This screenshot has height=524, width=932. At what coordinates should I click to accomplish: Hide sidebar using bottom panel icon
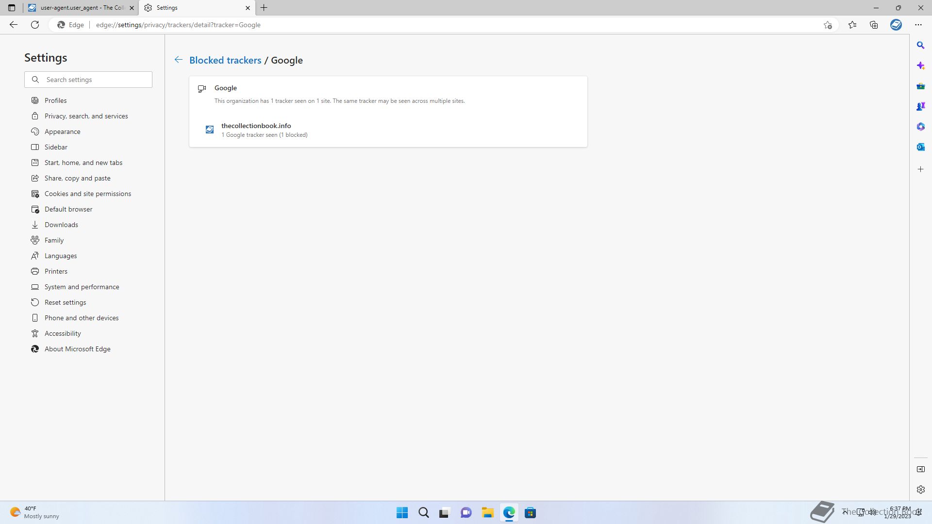coord(920,469)
